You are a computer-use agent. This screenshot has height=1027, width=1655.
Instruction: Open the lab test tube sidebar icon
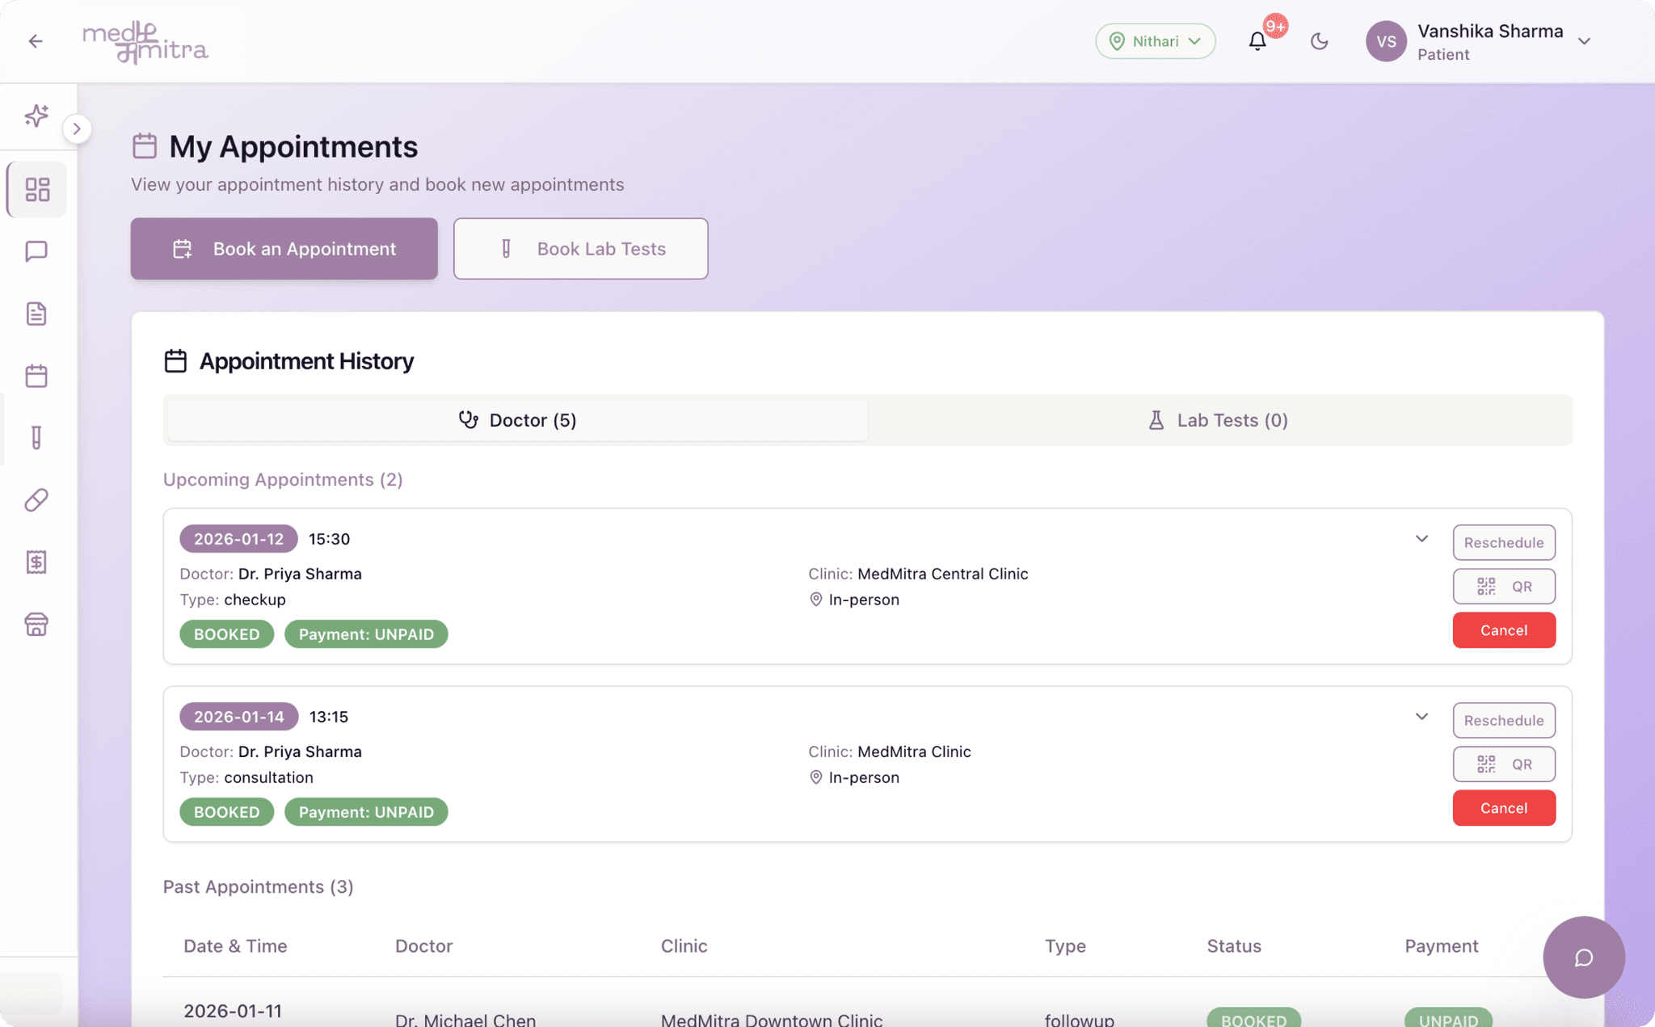(x=36, y=437)
